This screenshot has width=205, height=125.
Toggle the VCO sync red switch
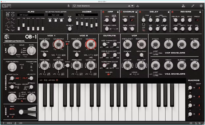point(67,44)
